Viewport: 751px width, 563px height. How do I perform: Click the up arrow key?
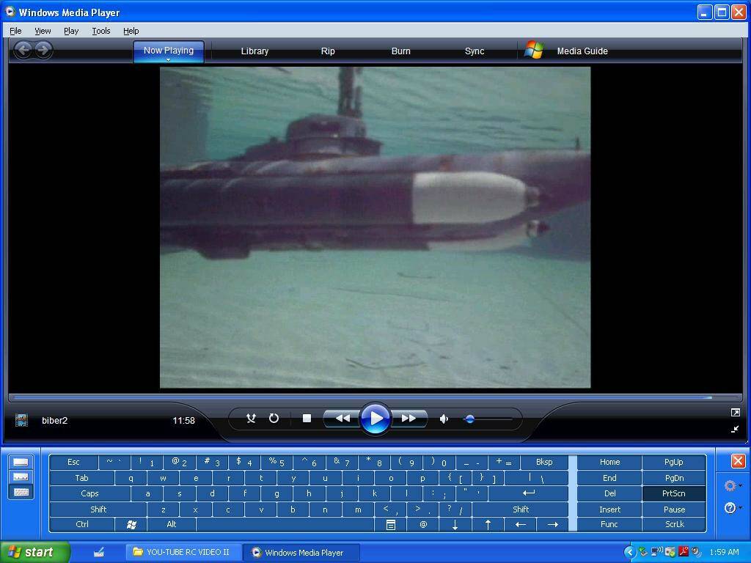(x=488, y=525)
